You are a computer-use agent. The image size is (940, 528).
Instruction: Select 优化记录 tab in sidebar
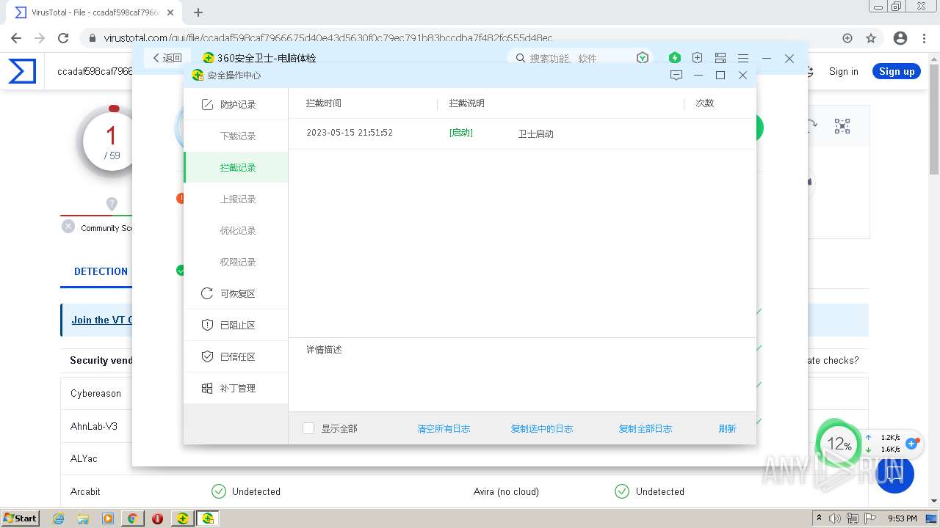point(238,231)
